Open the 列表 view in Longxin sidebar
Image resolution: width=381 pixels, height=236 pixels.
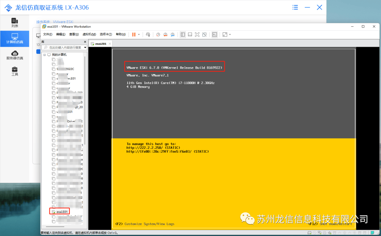(14, 23)
